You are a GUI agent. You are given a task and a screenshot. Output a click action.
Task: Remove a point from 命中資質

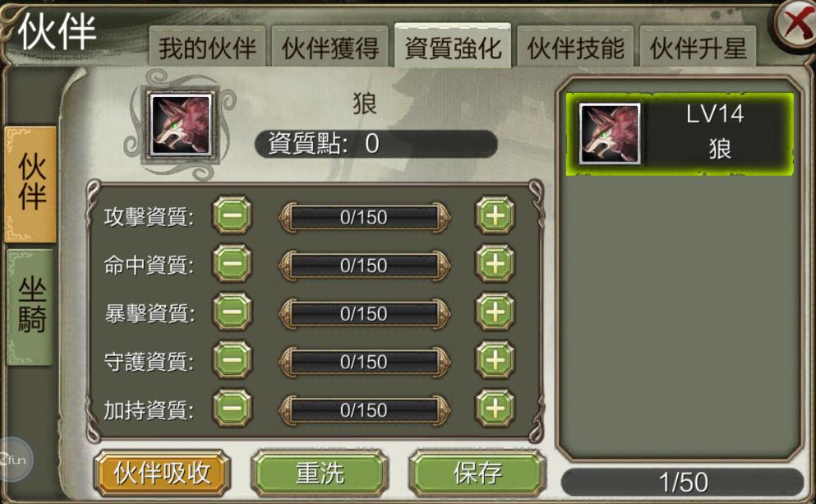coord(232,263)
